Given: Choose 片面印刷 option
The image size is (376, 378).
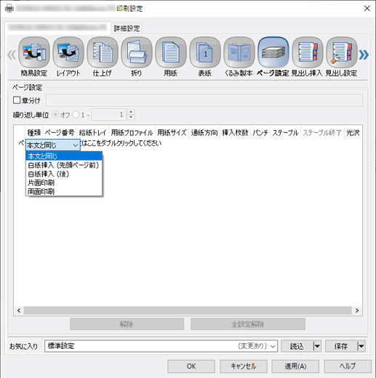Looking at the screenshot, I should (64, 182).
